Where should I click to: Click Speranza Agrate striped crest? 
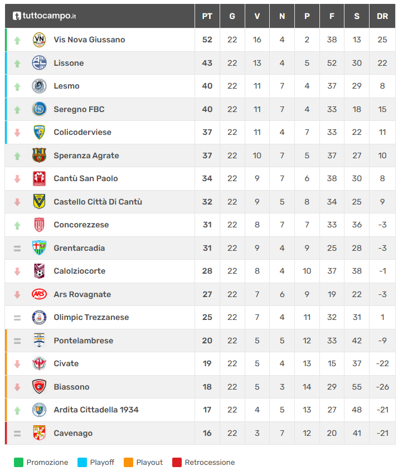(x=39, y=156)
